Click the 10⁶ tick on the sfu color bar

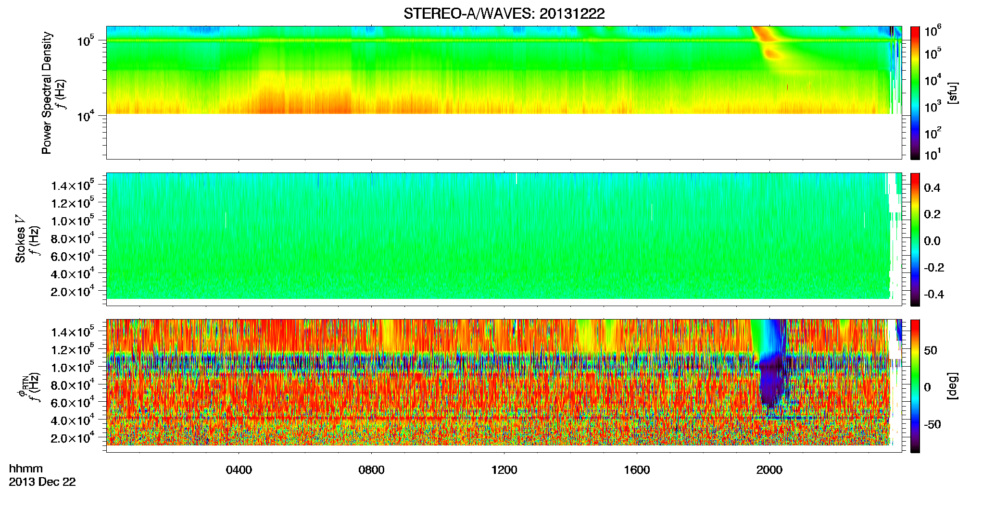(932, 31)
